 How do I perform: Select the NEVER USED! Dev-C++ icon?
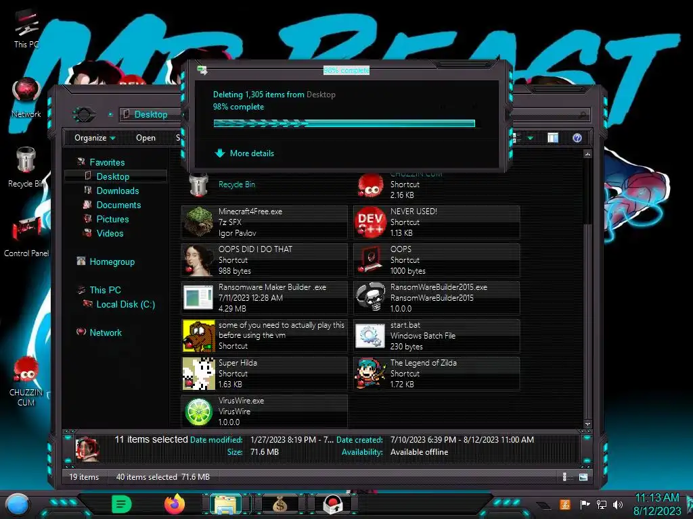(370, 222)
